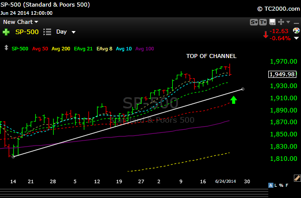
Task: Click the green plus add-symbol icon
Action: [6, 32]
